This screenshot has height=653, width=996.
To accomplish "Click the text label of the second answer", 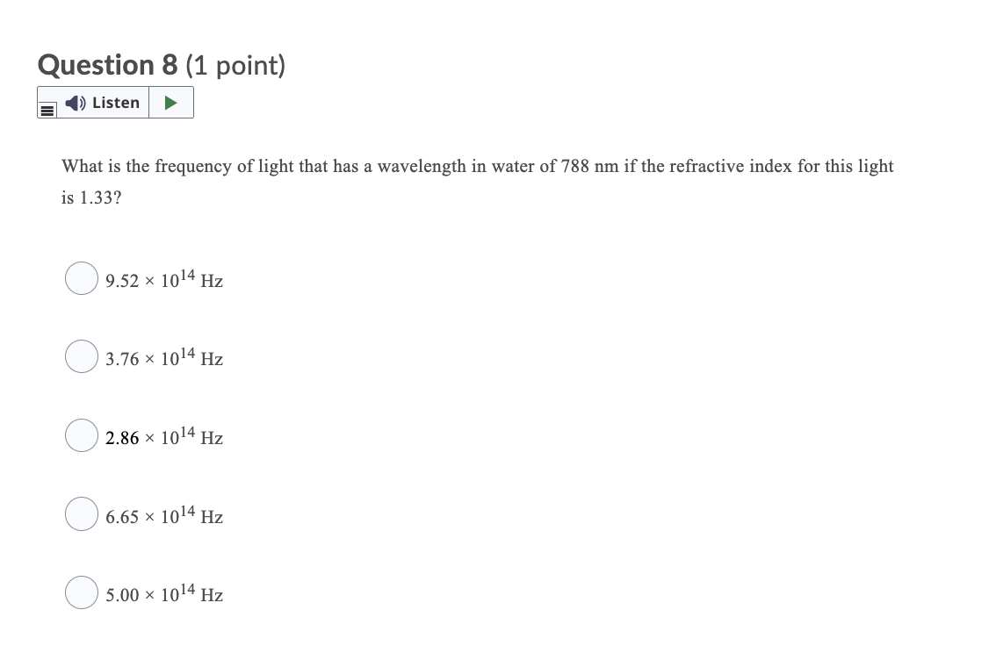I will (x=163, y=359).
